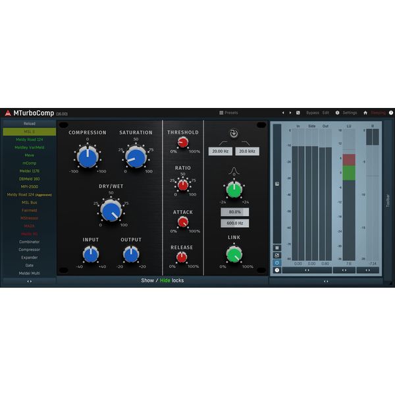Click the 20.00 Hz high-pass field

(x=220, y=151)
